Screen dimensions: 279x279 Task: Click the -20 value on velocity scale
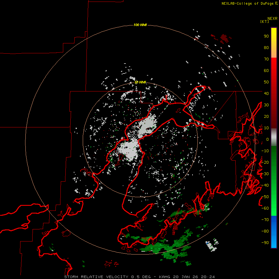(x=265, y=162)
